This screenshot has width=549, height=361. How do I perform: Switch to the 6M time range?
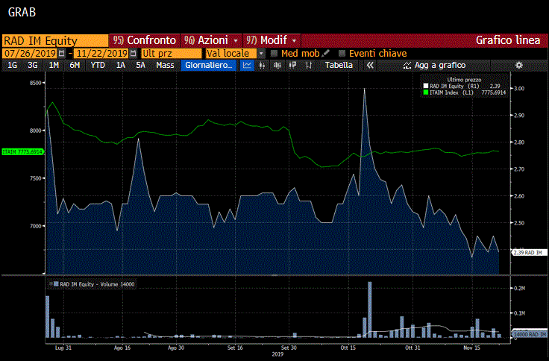tap(75, 66)
